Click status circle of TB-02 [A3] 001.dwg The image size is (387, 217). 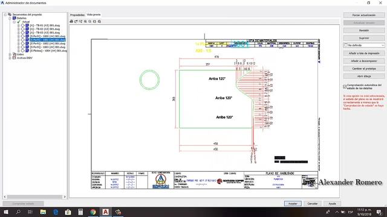point(23,29)
